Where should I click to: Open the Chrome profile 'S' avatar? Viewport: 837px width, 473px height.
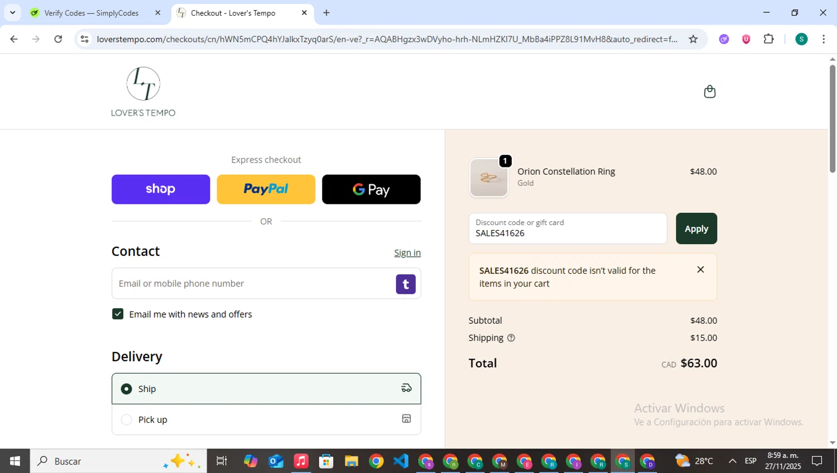801,39
